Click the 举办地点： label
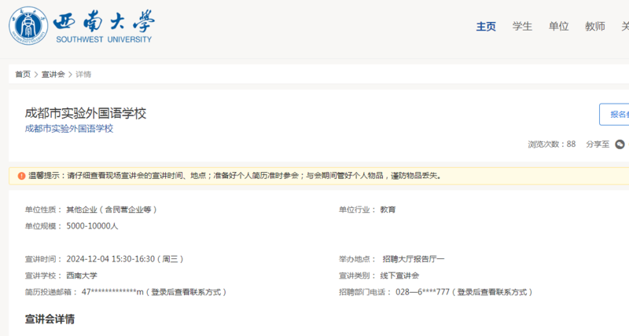This screenshot has height=336, width=629. (x=358, y=259)
